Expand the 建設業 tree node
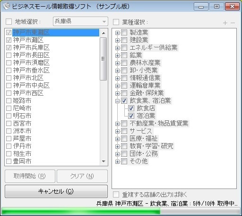 coord(117,40)
